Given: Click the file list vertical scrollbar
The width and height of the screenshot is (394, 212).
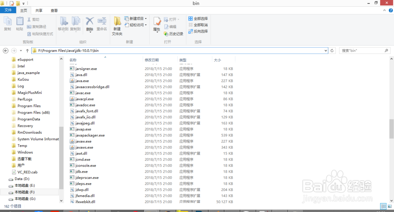Looking at the screenshot, I should (x=392, y=129).
